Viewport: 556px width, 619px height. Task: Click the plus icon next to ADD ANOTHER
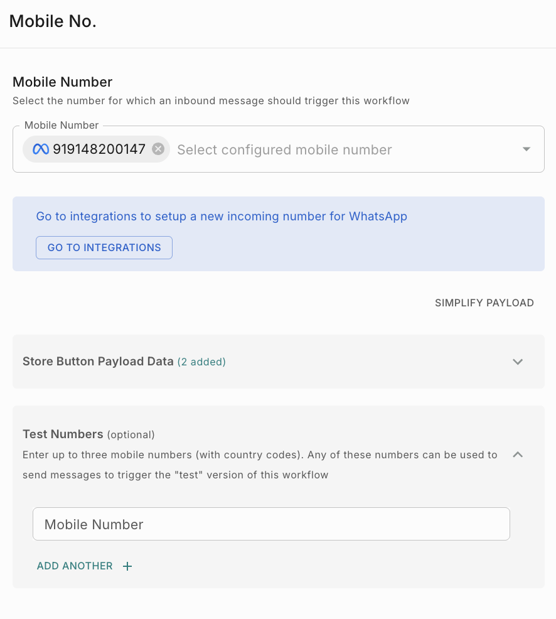(127, 566)
